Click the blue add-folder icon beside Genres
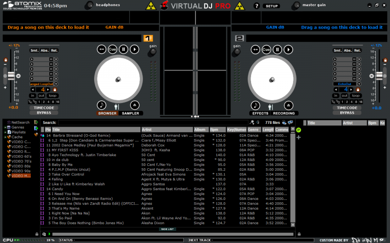 (36, 128)
